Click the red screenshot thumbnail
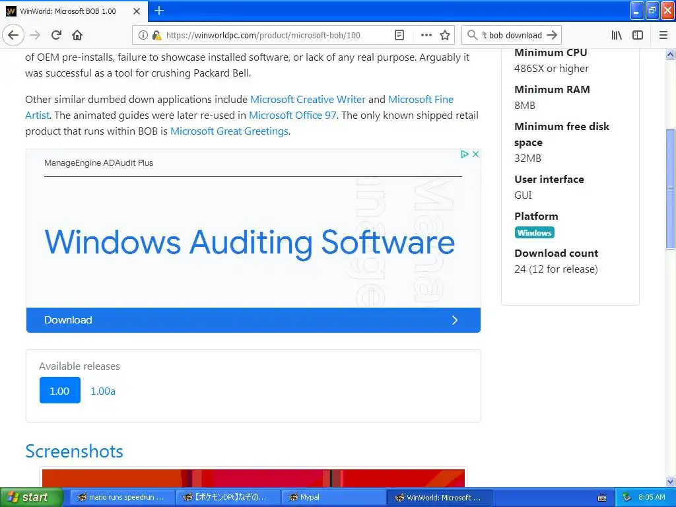The height and width of the screenshot is (507, 676). [253, 478]
